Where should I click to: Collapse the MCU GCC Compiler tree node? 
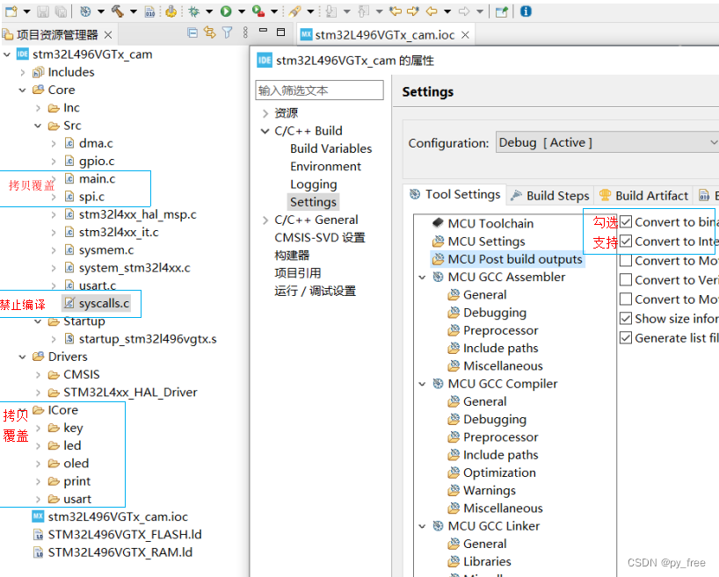(x=421, y=384)
